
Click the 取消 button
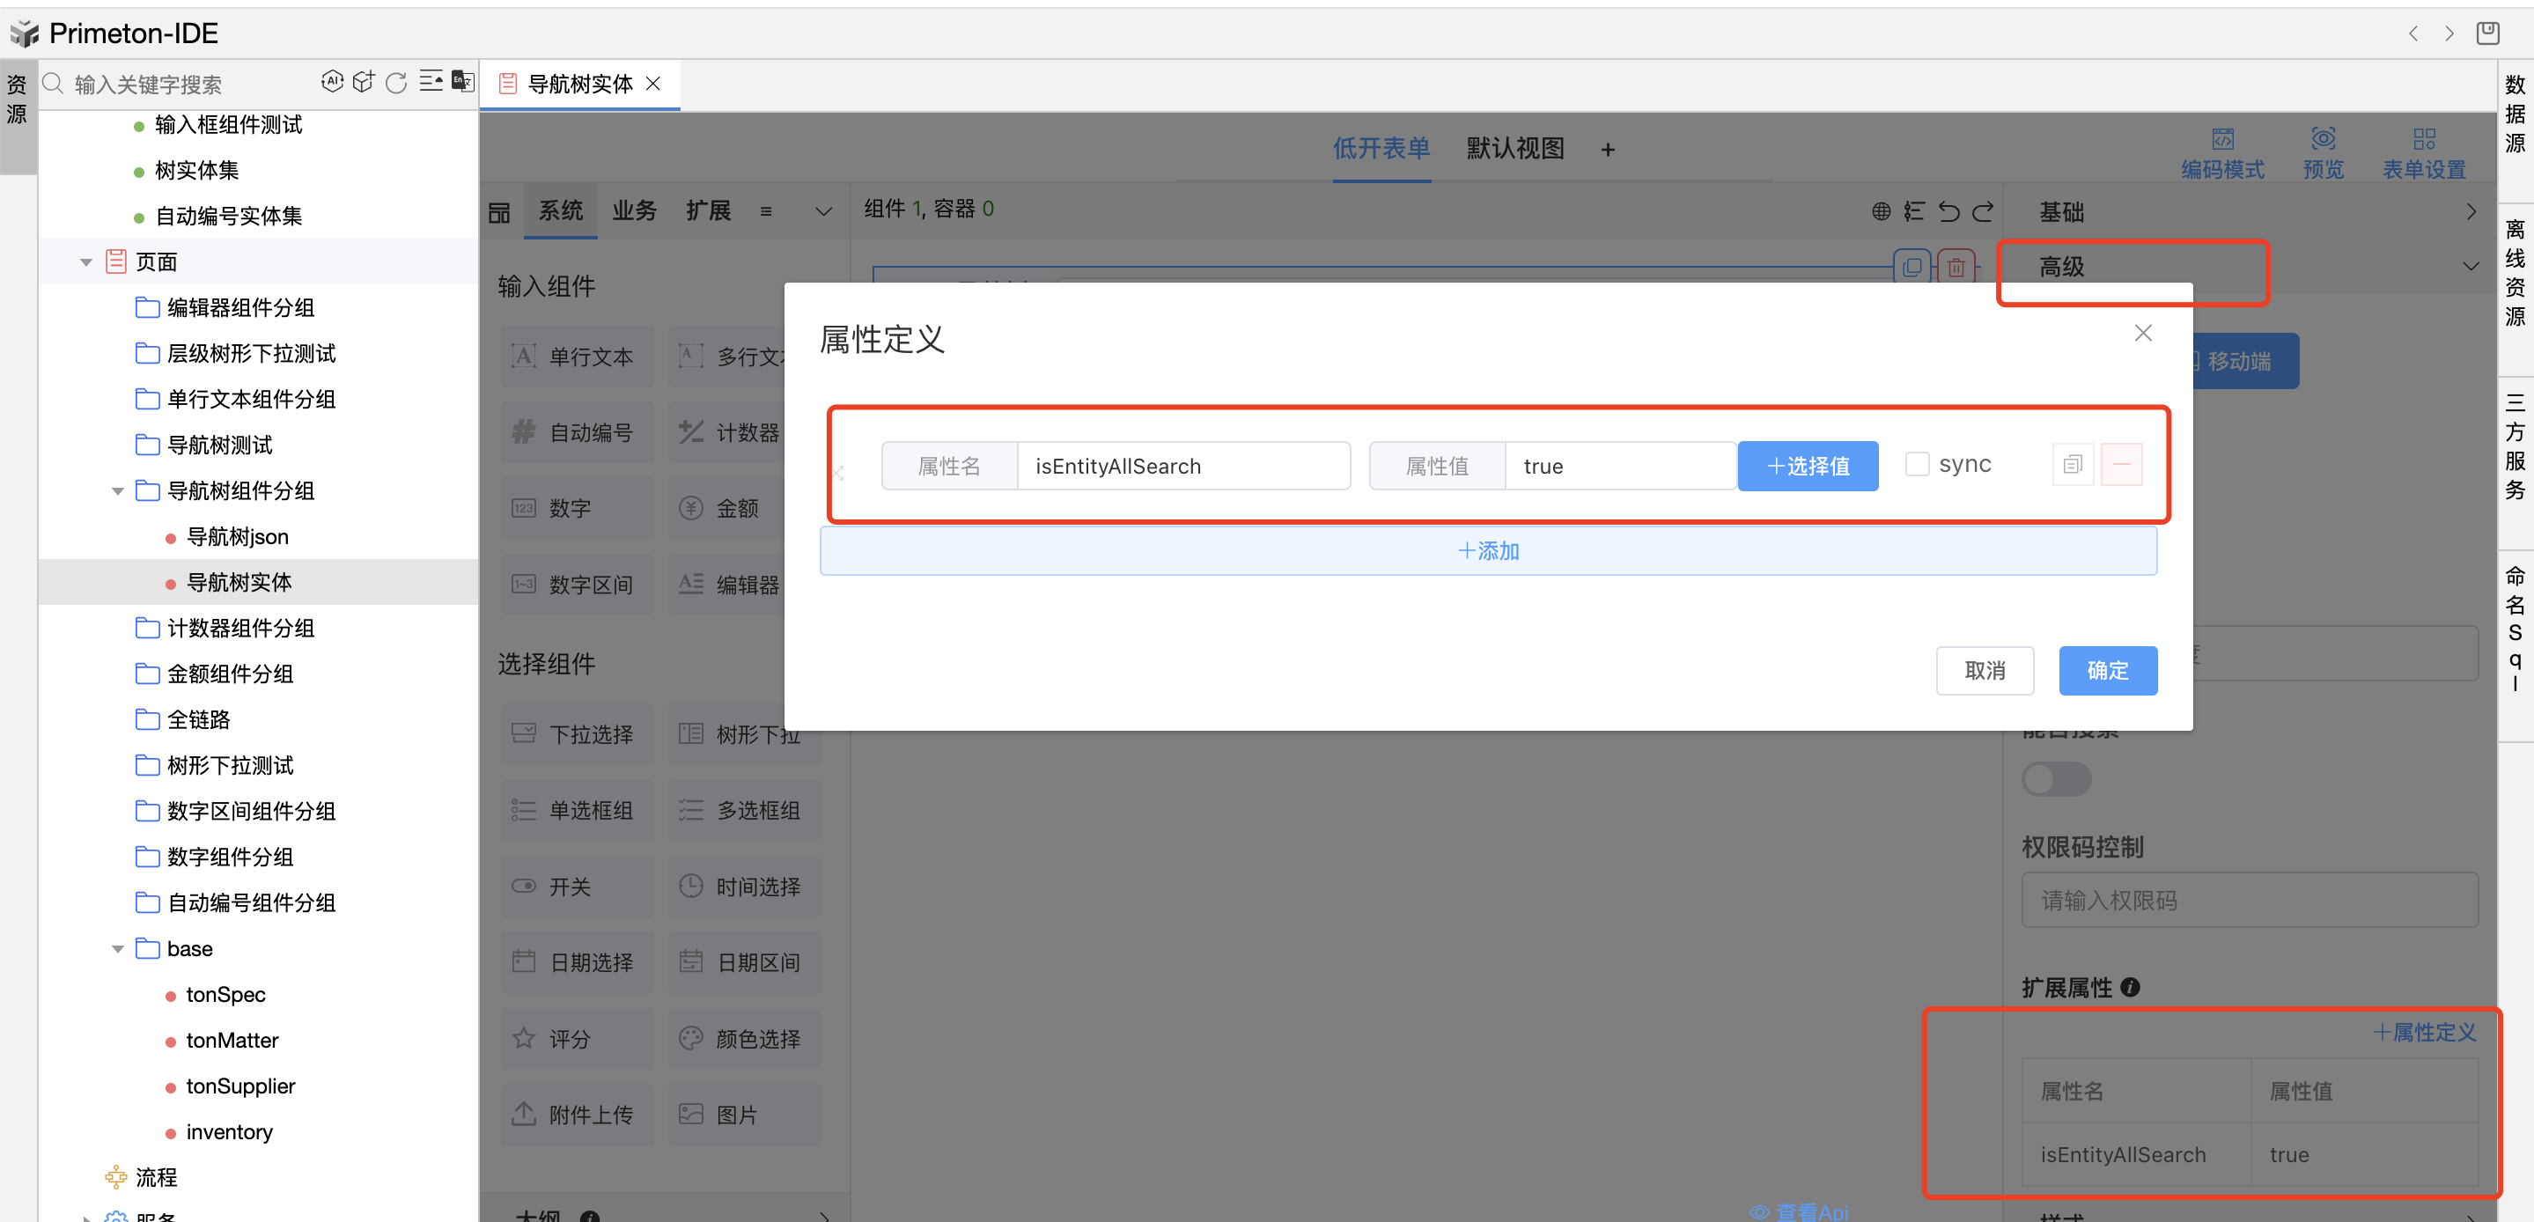tap(1984, 671)
